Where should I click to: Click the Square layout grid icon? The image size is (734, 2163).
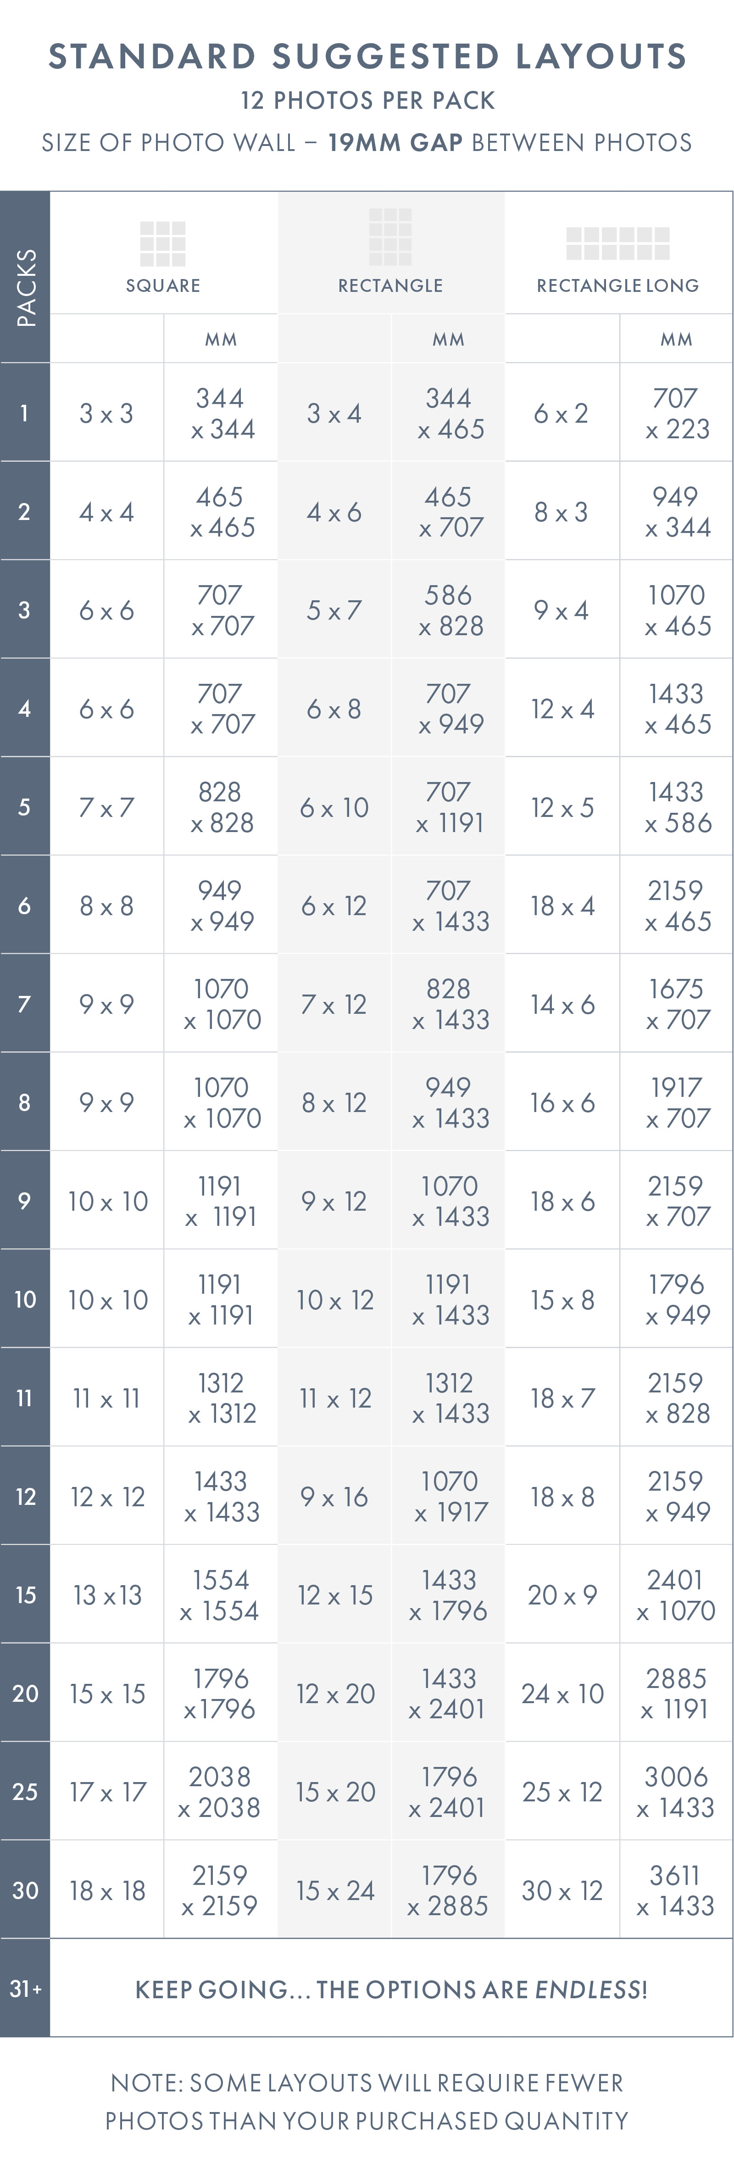(x=163, y=244)
